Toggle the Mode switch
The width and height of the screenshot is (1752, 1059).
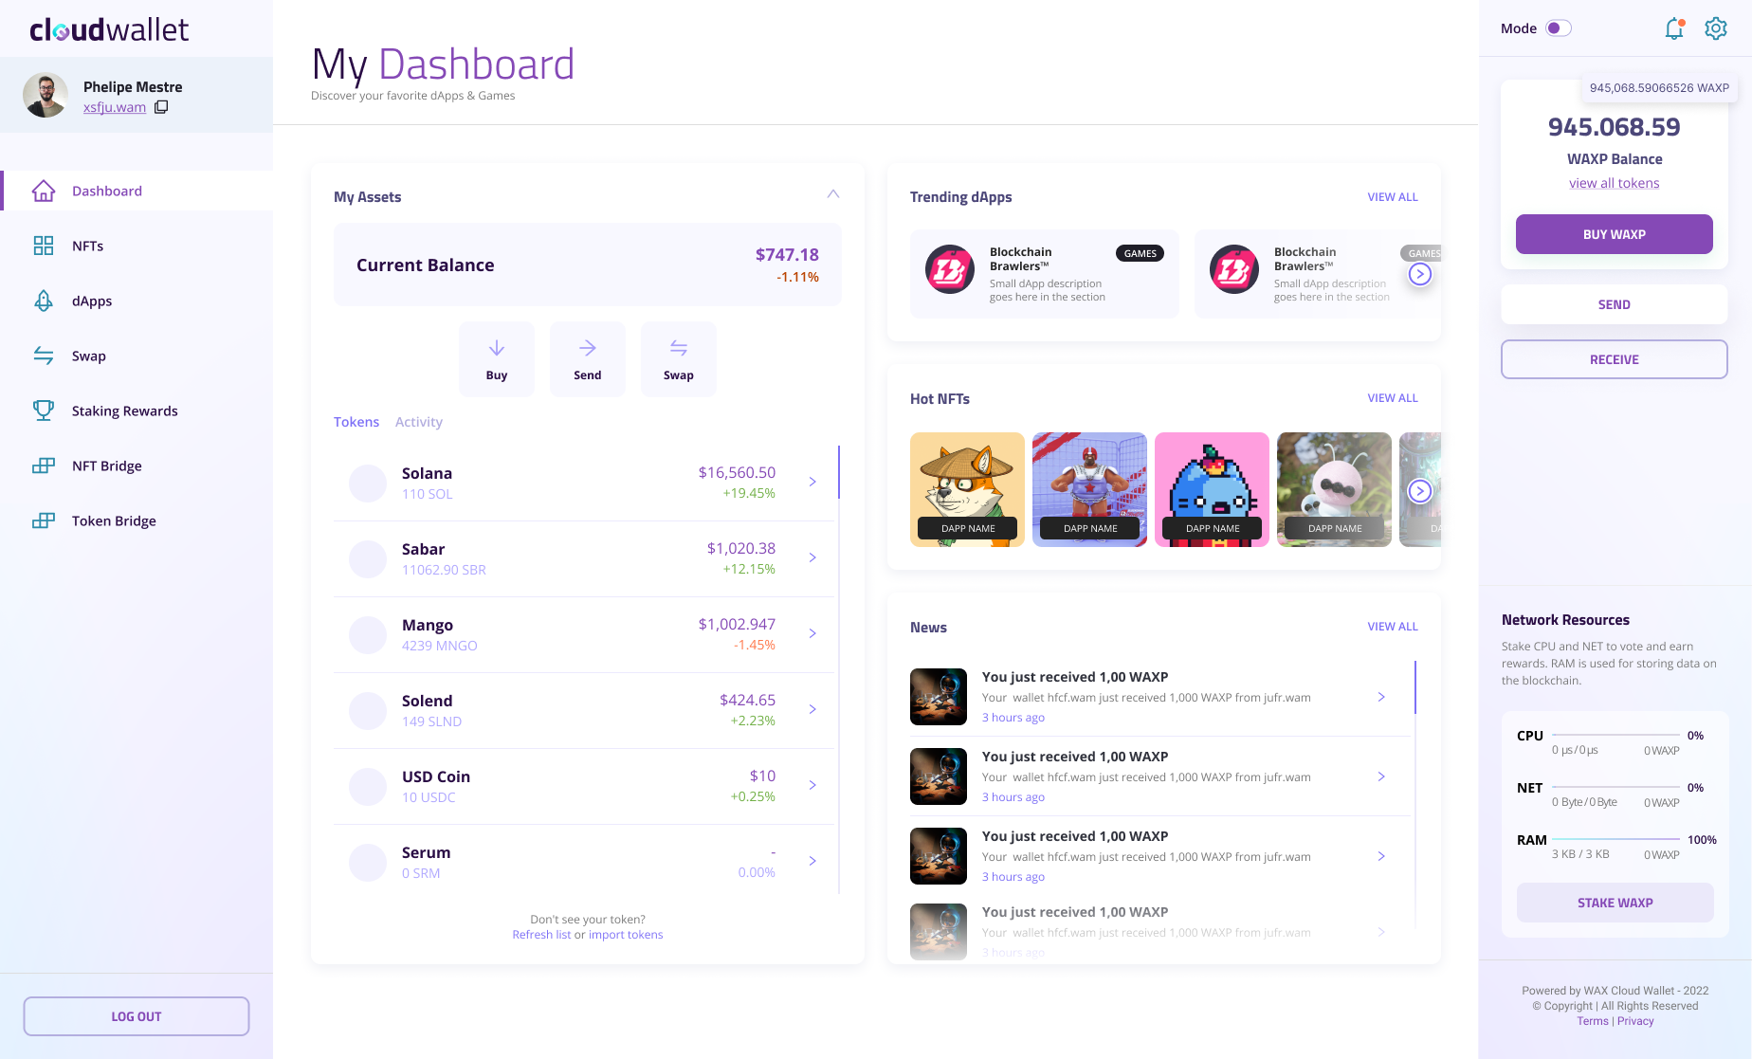[1559, 28]
